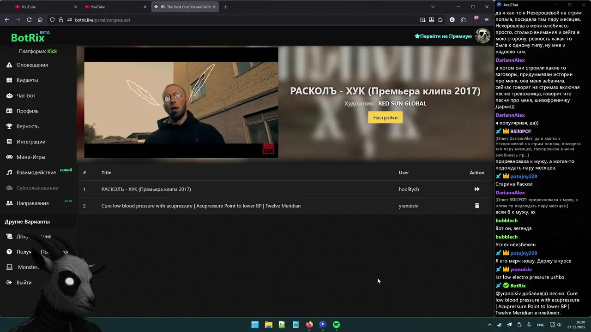Click the Направления people icon
The height and width of the screenshot is (332, 591).
9,203
